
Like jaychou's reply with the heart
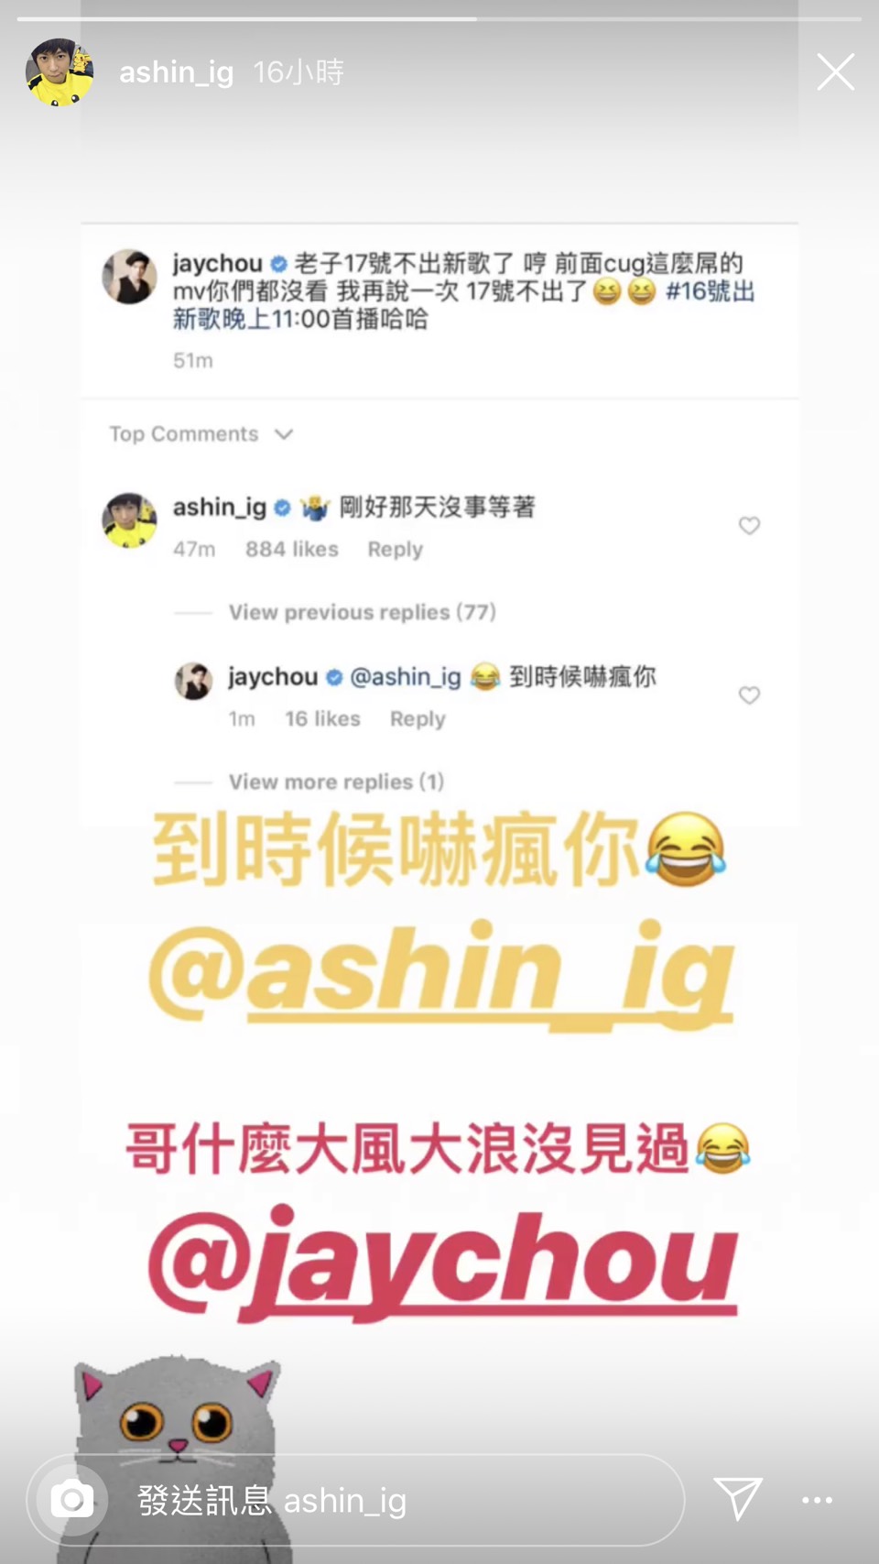coord(749,695)
